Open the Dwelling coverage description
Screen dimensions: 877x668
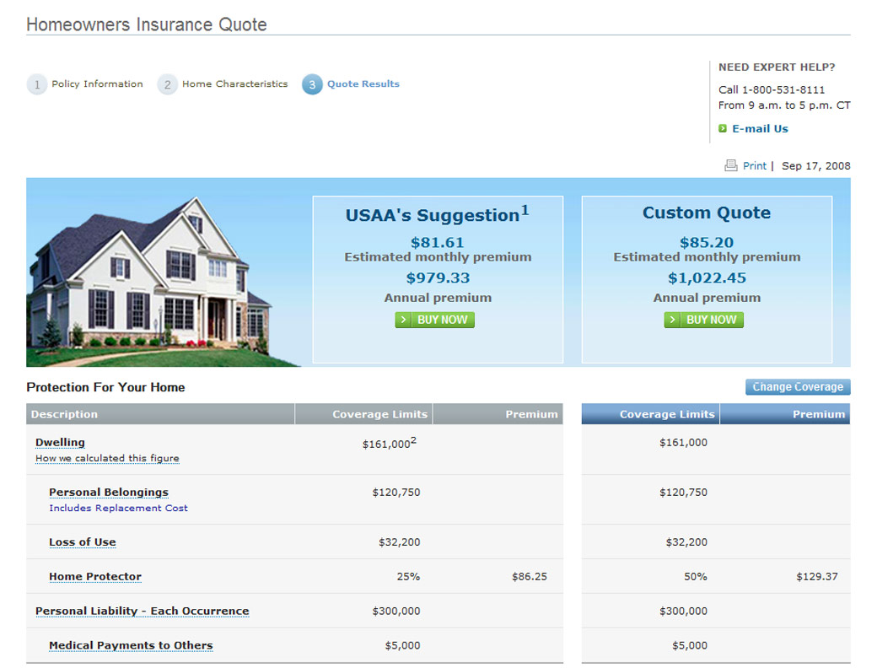[x=60, y=443]
